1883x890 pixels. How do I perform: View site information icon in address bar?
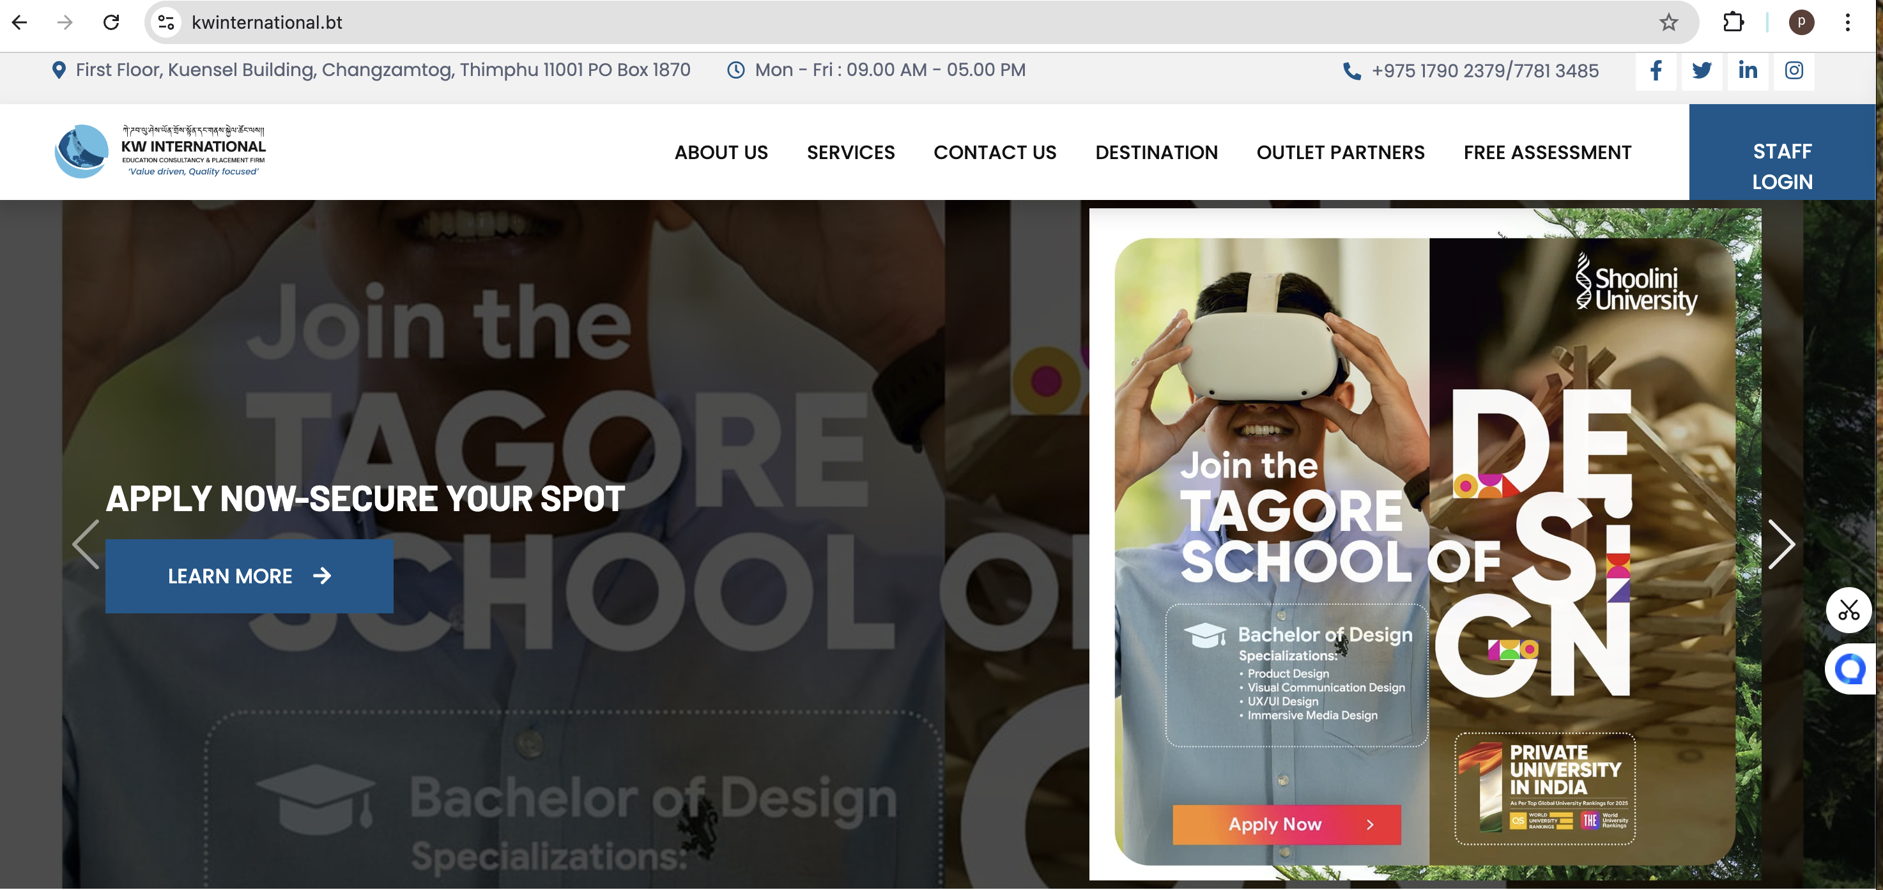point(167,22)
